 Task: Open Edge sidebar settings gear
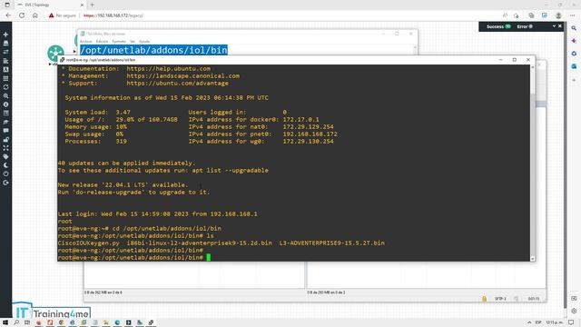point(574,311)
